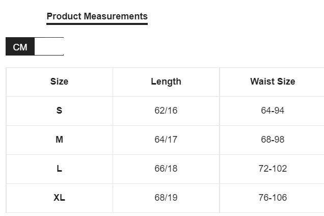Viewport: 324px width, 216px height.
Task: Open the Product Measurements tab
Action: tap(97, 16)
